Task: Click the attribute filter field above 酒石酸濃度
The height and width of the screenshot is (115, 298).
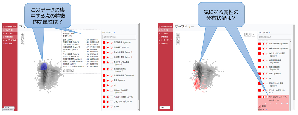Action: point(119,37)
